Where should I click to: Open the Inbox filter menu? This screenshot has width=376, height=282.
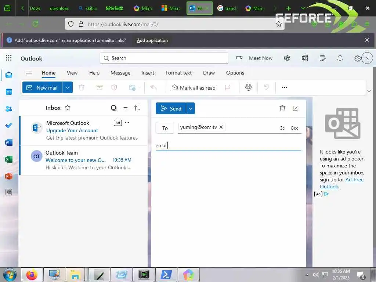(126, 108)
